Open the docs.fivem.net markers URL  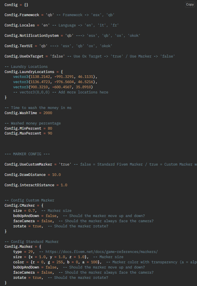101,252
